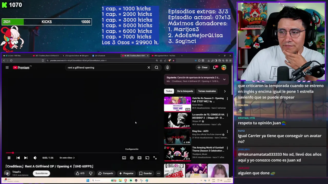Screen dimensions: 328x184
Task: Open Oshi No Ko Season 3 thumbnail
Action: tap(177, 104)
